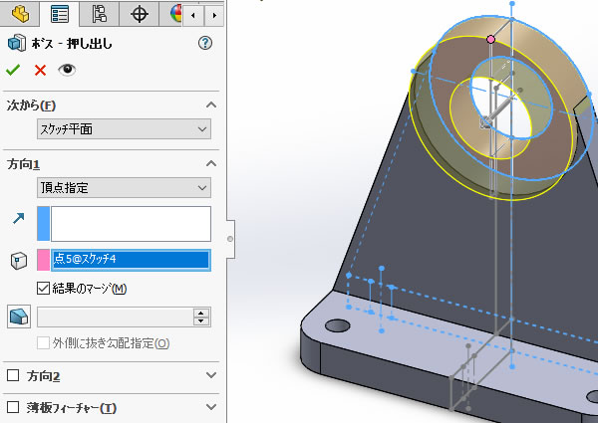Cancel the extrude with red X
Image resolution: width=598 pixels, height=423 pixels.
pyautogui.click(x=40, y=70)
